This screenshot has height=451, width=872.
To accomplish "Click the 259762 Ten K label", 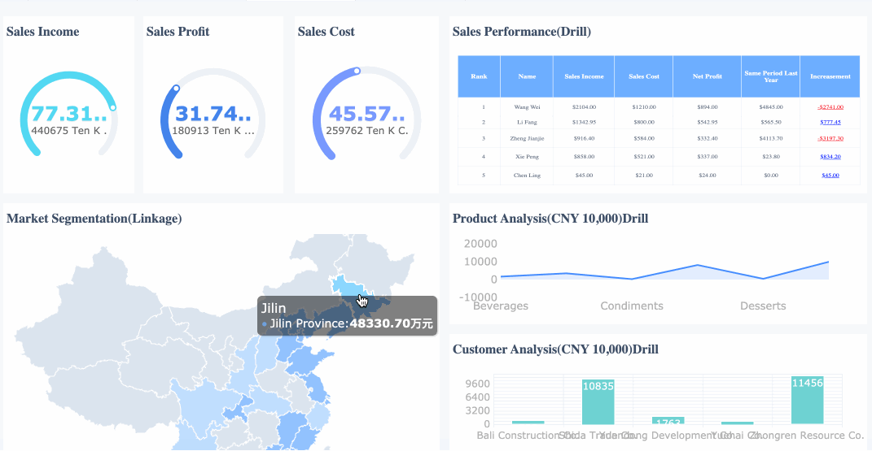I will (367, 131).
